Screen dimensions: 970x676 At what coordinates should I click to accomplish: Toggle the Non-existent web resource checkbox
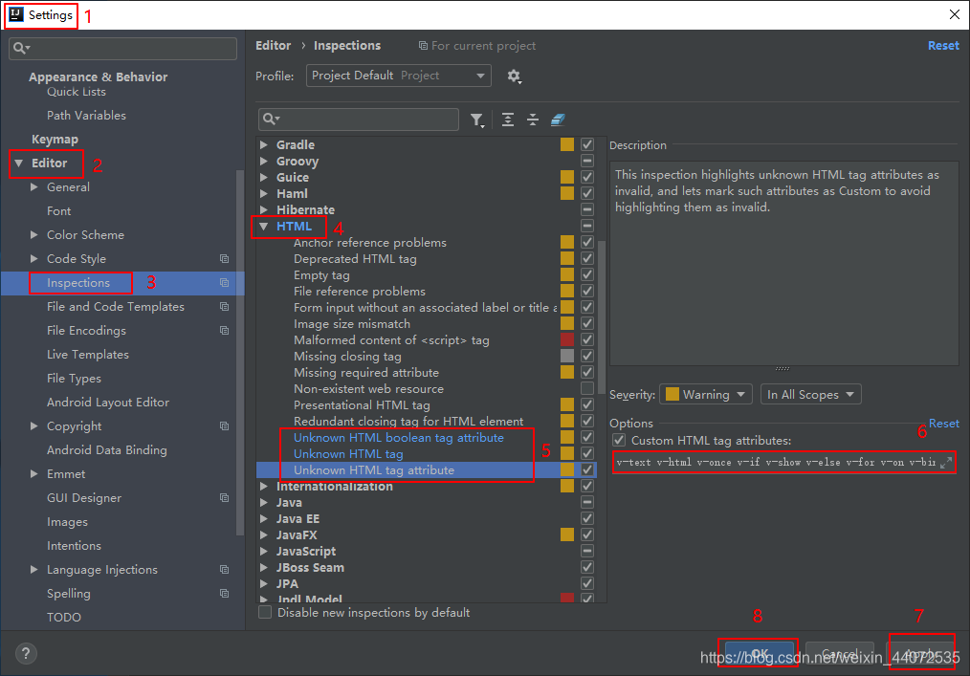coord(587,388)
